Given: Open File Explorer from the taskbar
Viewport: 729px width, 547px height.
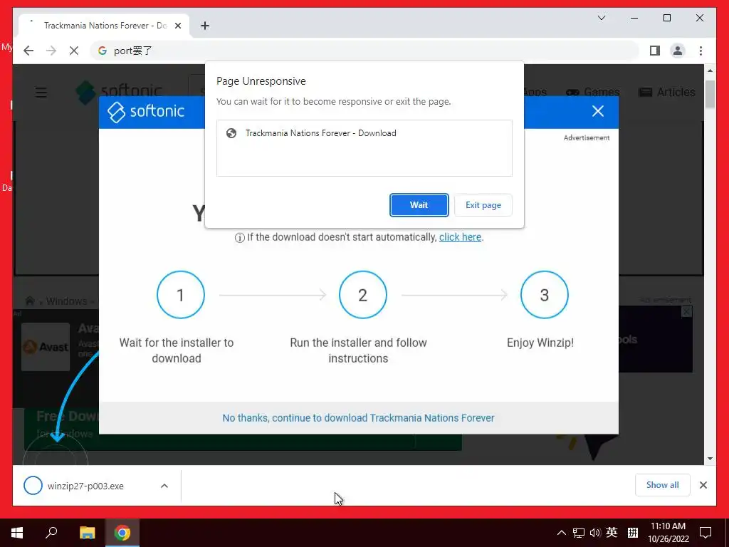Looking at the screenshot, I should [x=87, y=533].
